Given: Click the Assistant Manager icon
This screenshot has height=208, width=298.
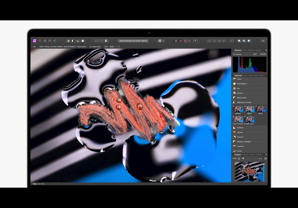Looking at the screenshot, I should 196,41.
